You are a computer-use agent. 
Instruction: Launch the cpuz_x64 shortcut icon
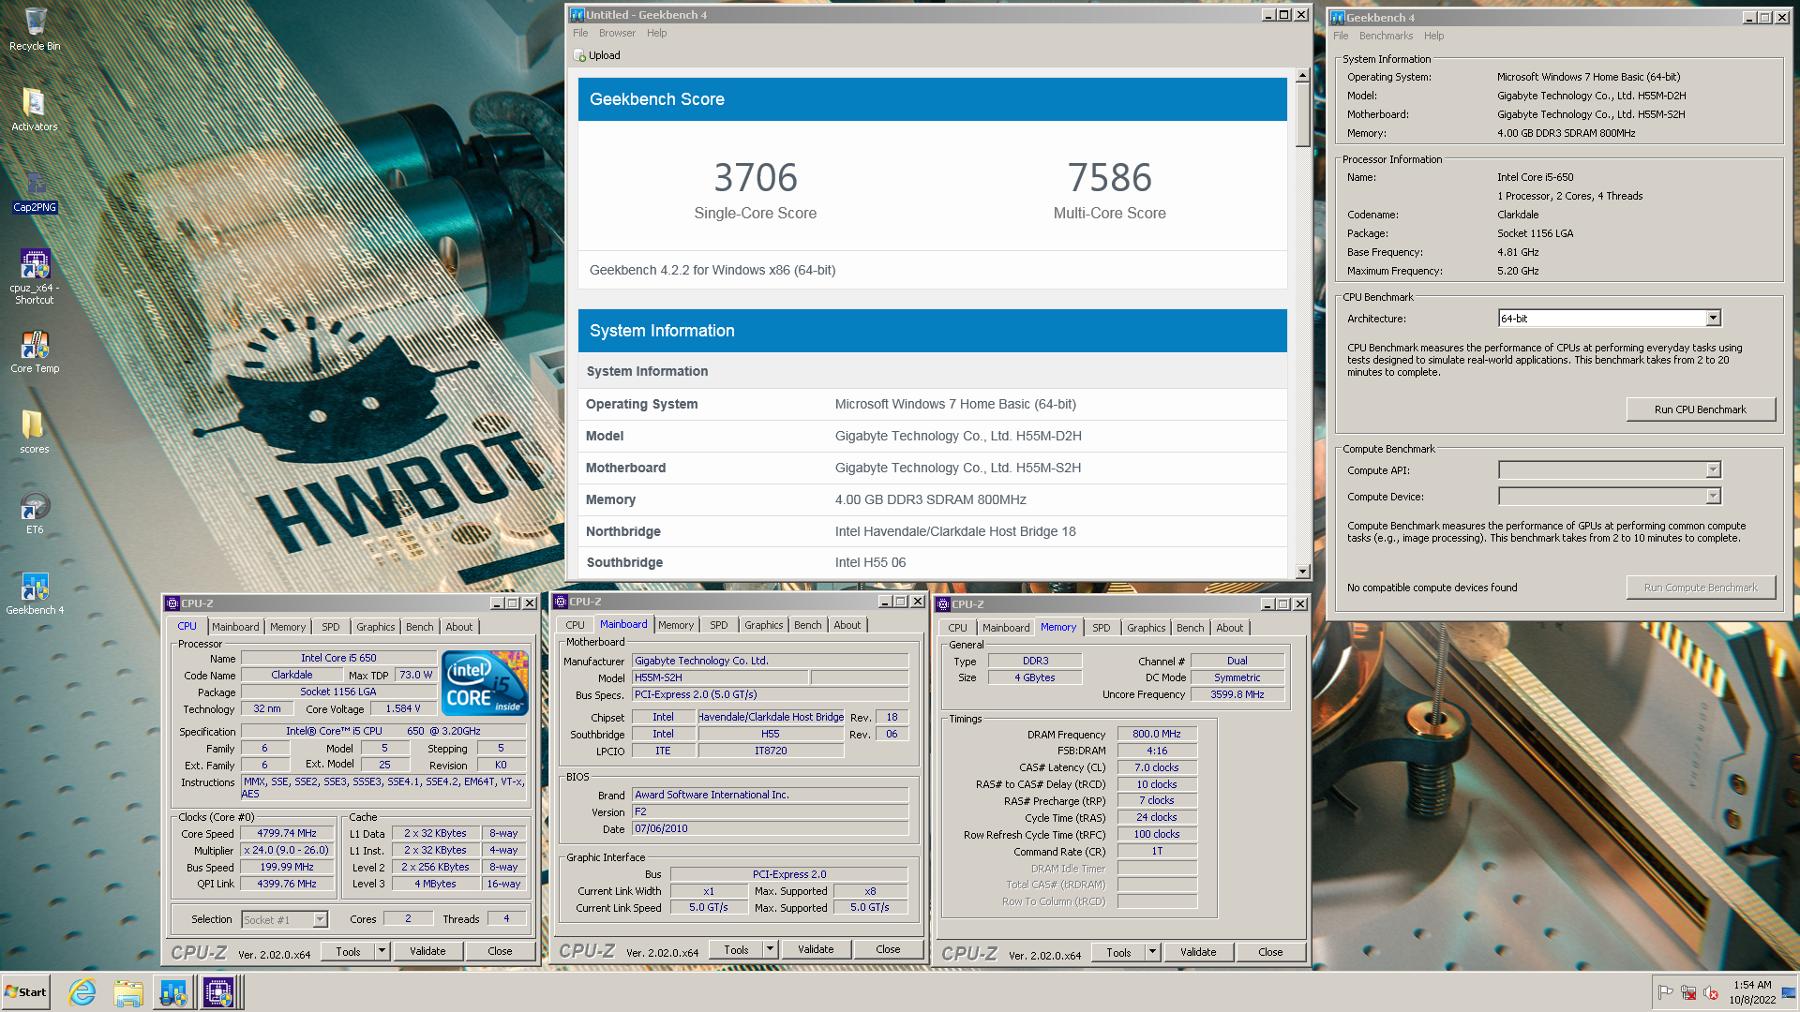[x=35, y=275]
